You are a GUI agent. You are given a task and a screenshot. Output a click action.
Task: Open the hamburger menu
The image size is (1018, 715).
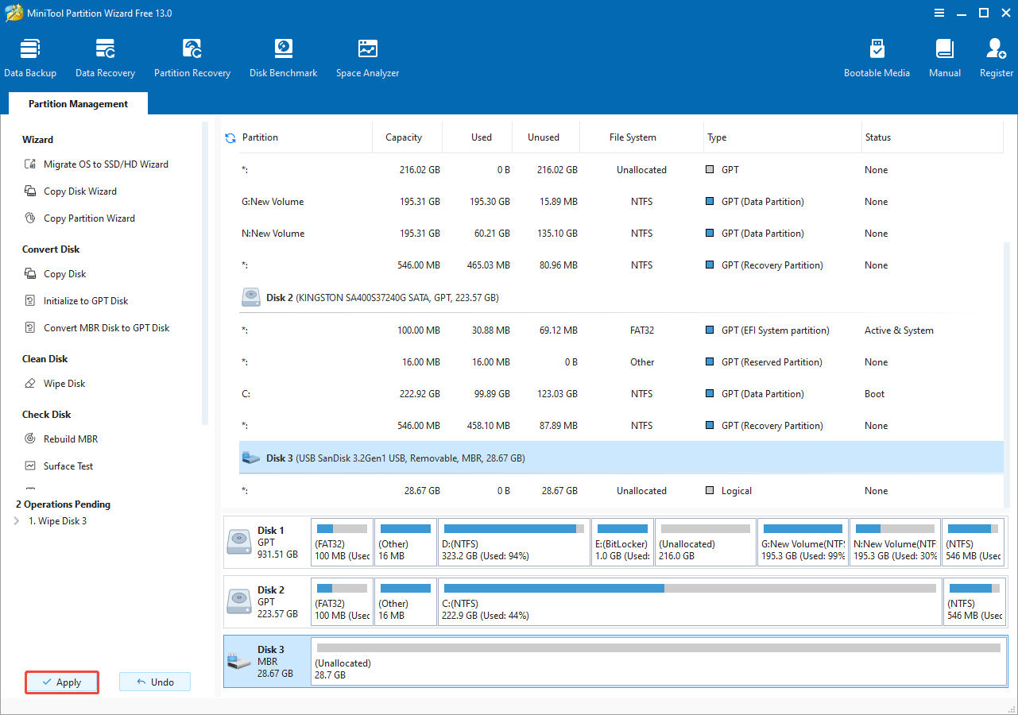[x=939, y=13]
